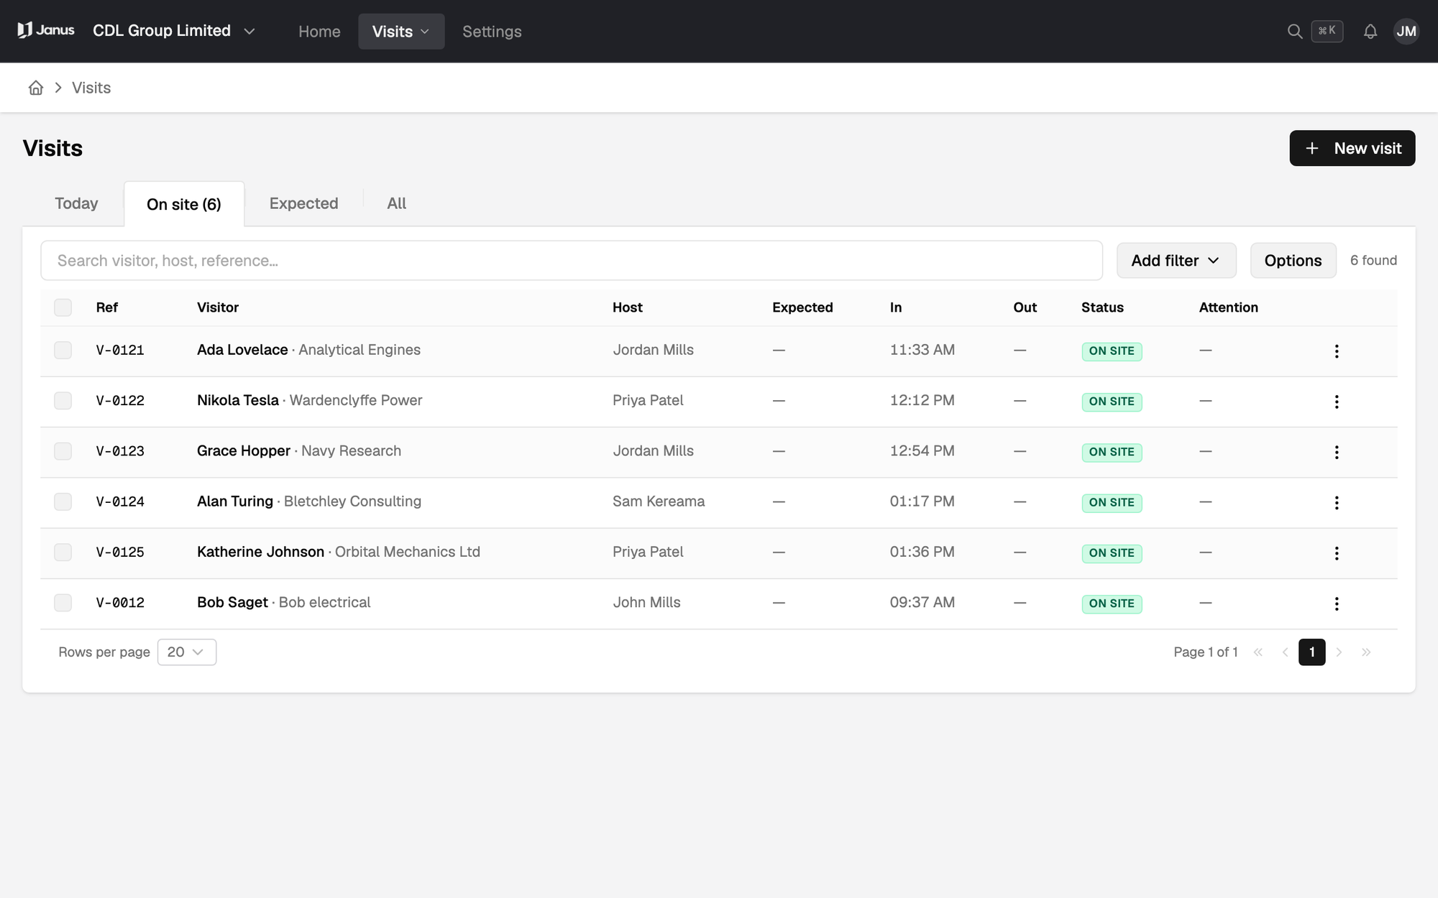Select the Katherine Johnson row checkbox
The image size is (1438, 898).
click(x=63, y=552)
